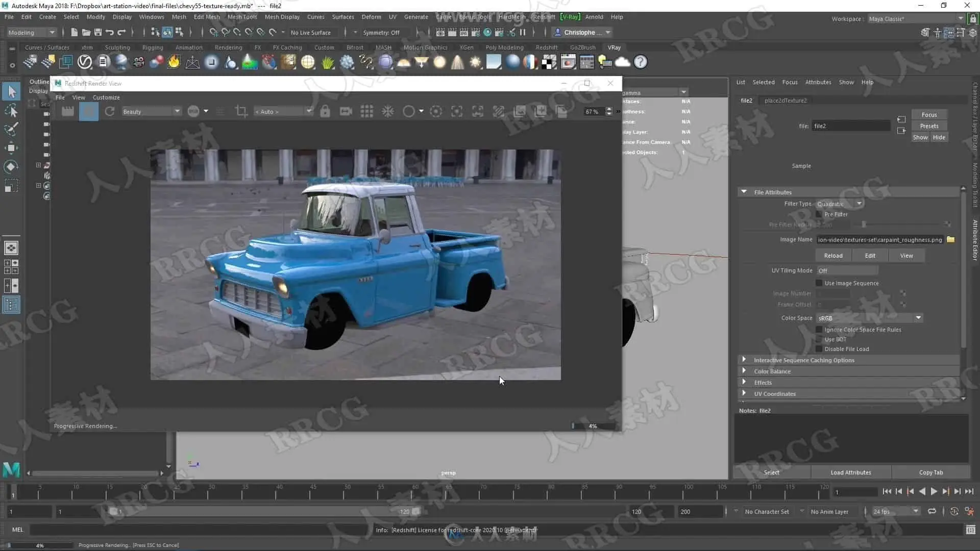This screenshot has width=980, height=551.
Task: Open the Redshift menu in menu bar
Action: pyautogui.click(x=544, y=17)
